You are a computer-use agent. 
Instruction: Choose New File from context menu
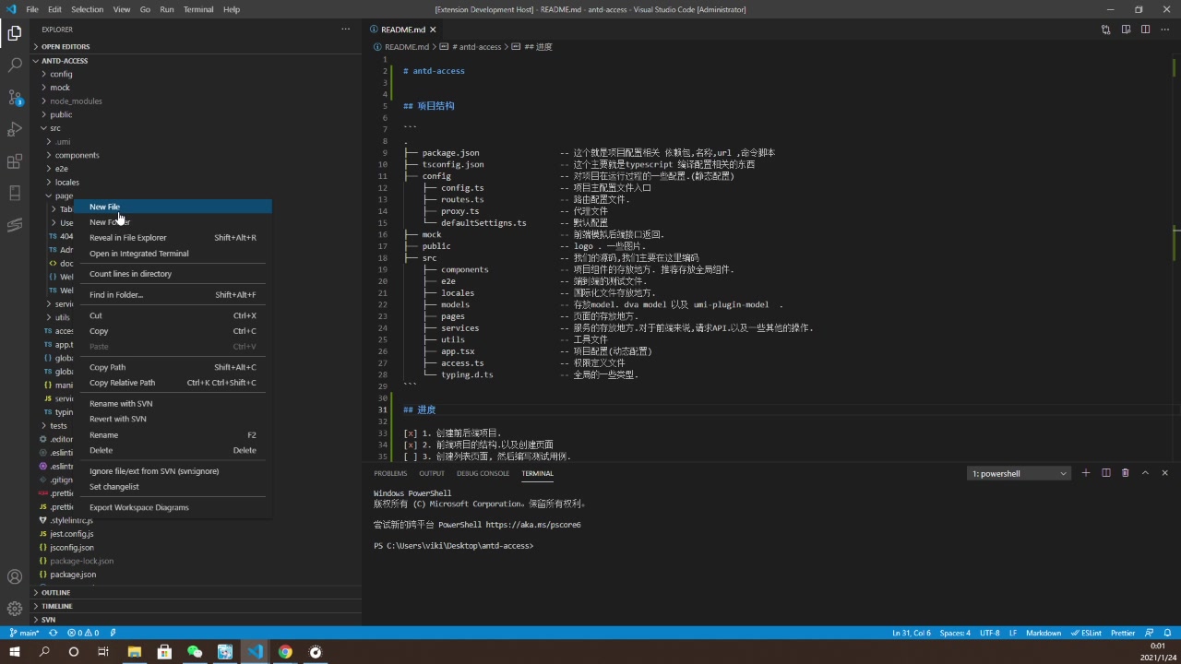coord(173,207)
